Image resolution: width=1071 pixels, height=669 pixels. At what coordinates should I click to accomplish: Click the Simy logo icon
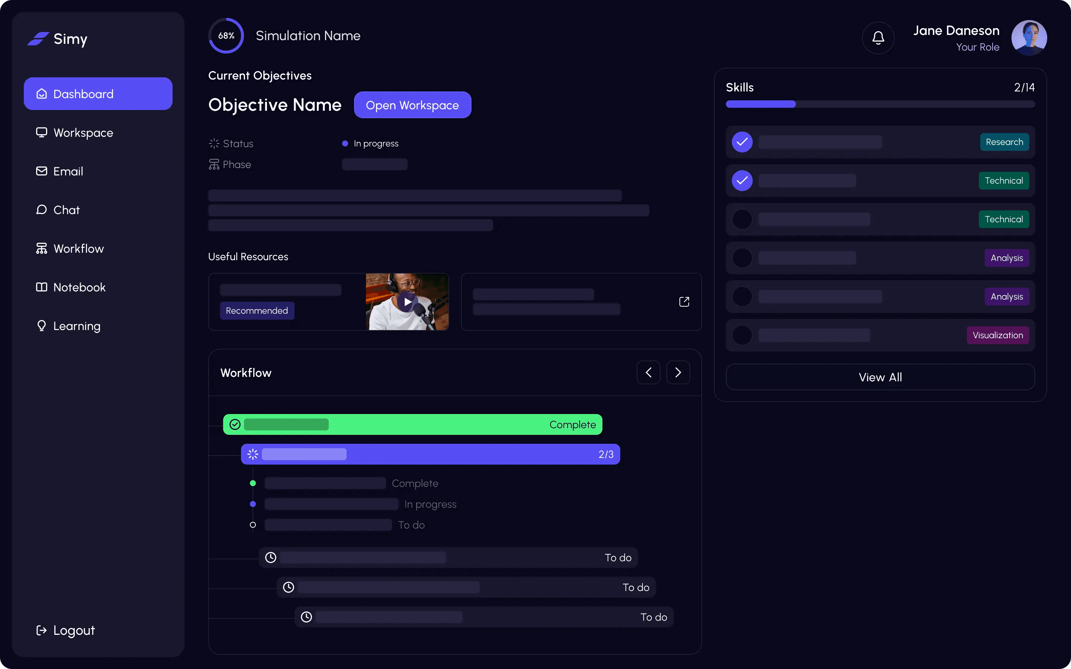(x=38, y=39)
